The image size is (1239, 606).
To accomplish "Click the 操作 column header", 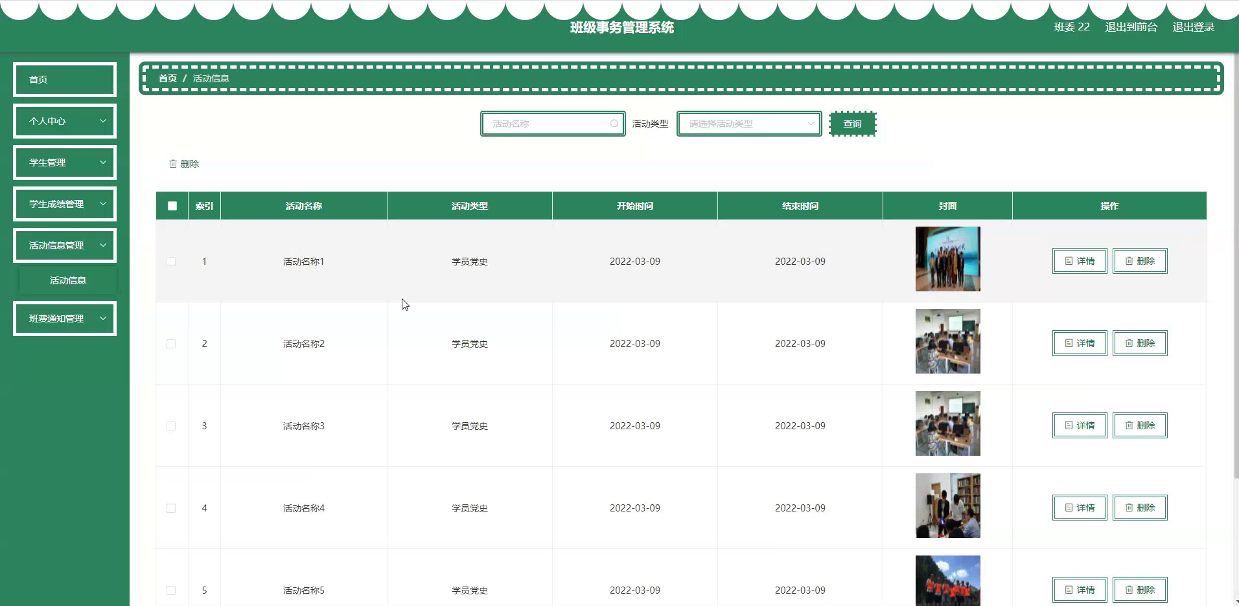I will click(1109, 206).
